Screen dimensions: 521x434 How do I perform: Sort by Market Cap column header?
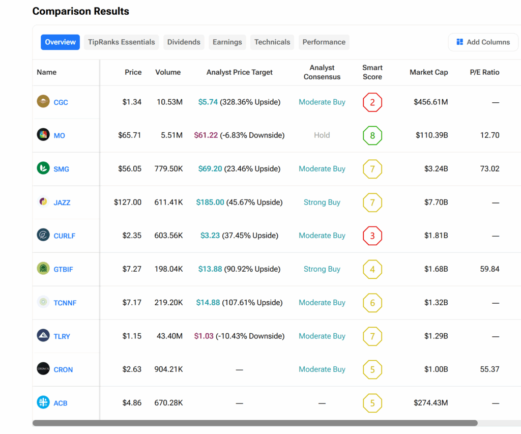[428, 72]
